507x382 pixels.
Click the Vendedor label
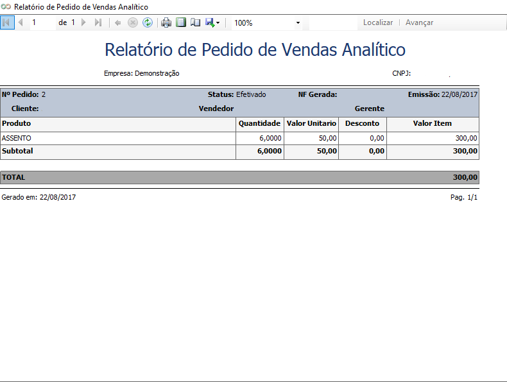(216, 109)
